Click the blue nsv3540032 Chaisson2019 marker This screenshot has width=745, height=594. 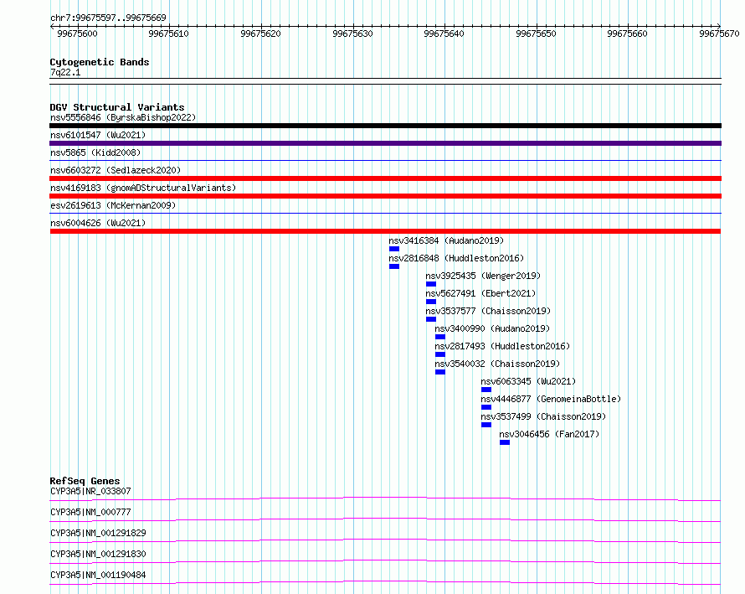click(440, 372)
